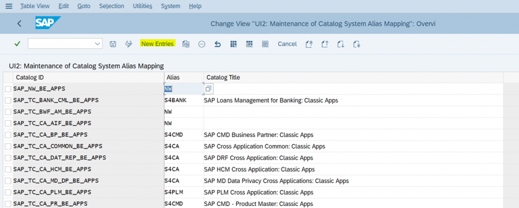Image resolution: width=519 pixels, height=208 pixels.
Task: Select row SAP_TC_CA_MD_DP_BE_APPS checkbox
Action: (x=8, y=181)
